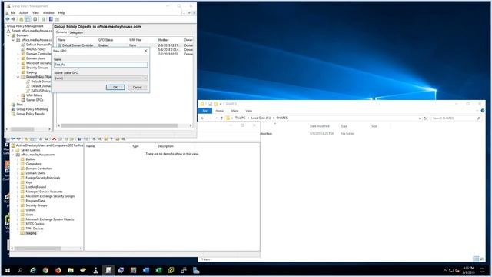
Task: Expand Computers container in Active Directory tree
Action: coord(18,164)
